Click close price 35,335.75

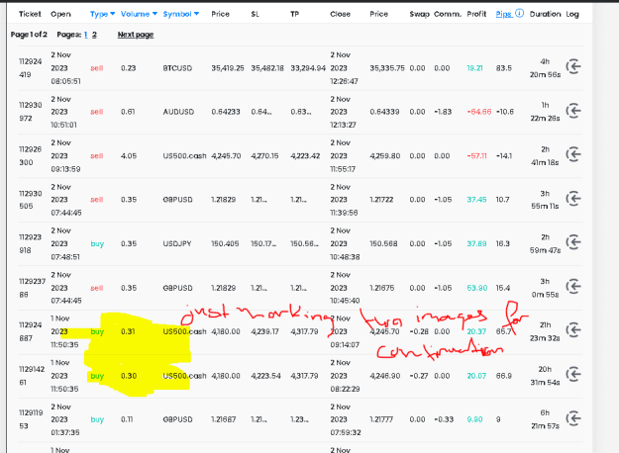point(387,68)
